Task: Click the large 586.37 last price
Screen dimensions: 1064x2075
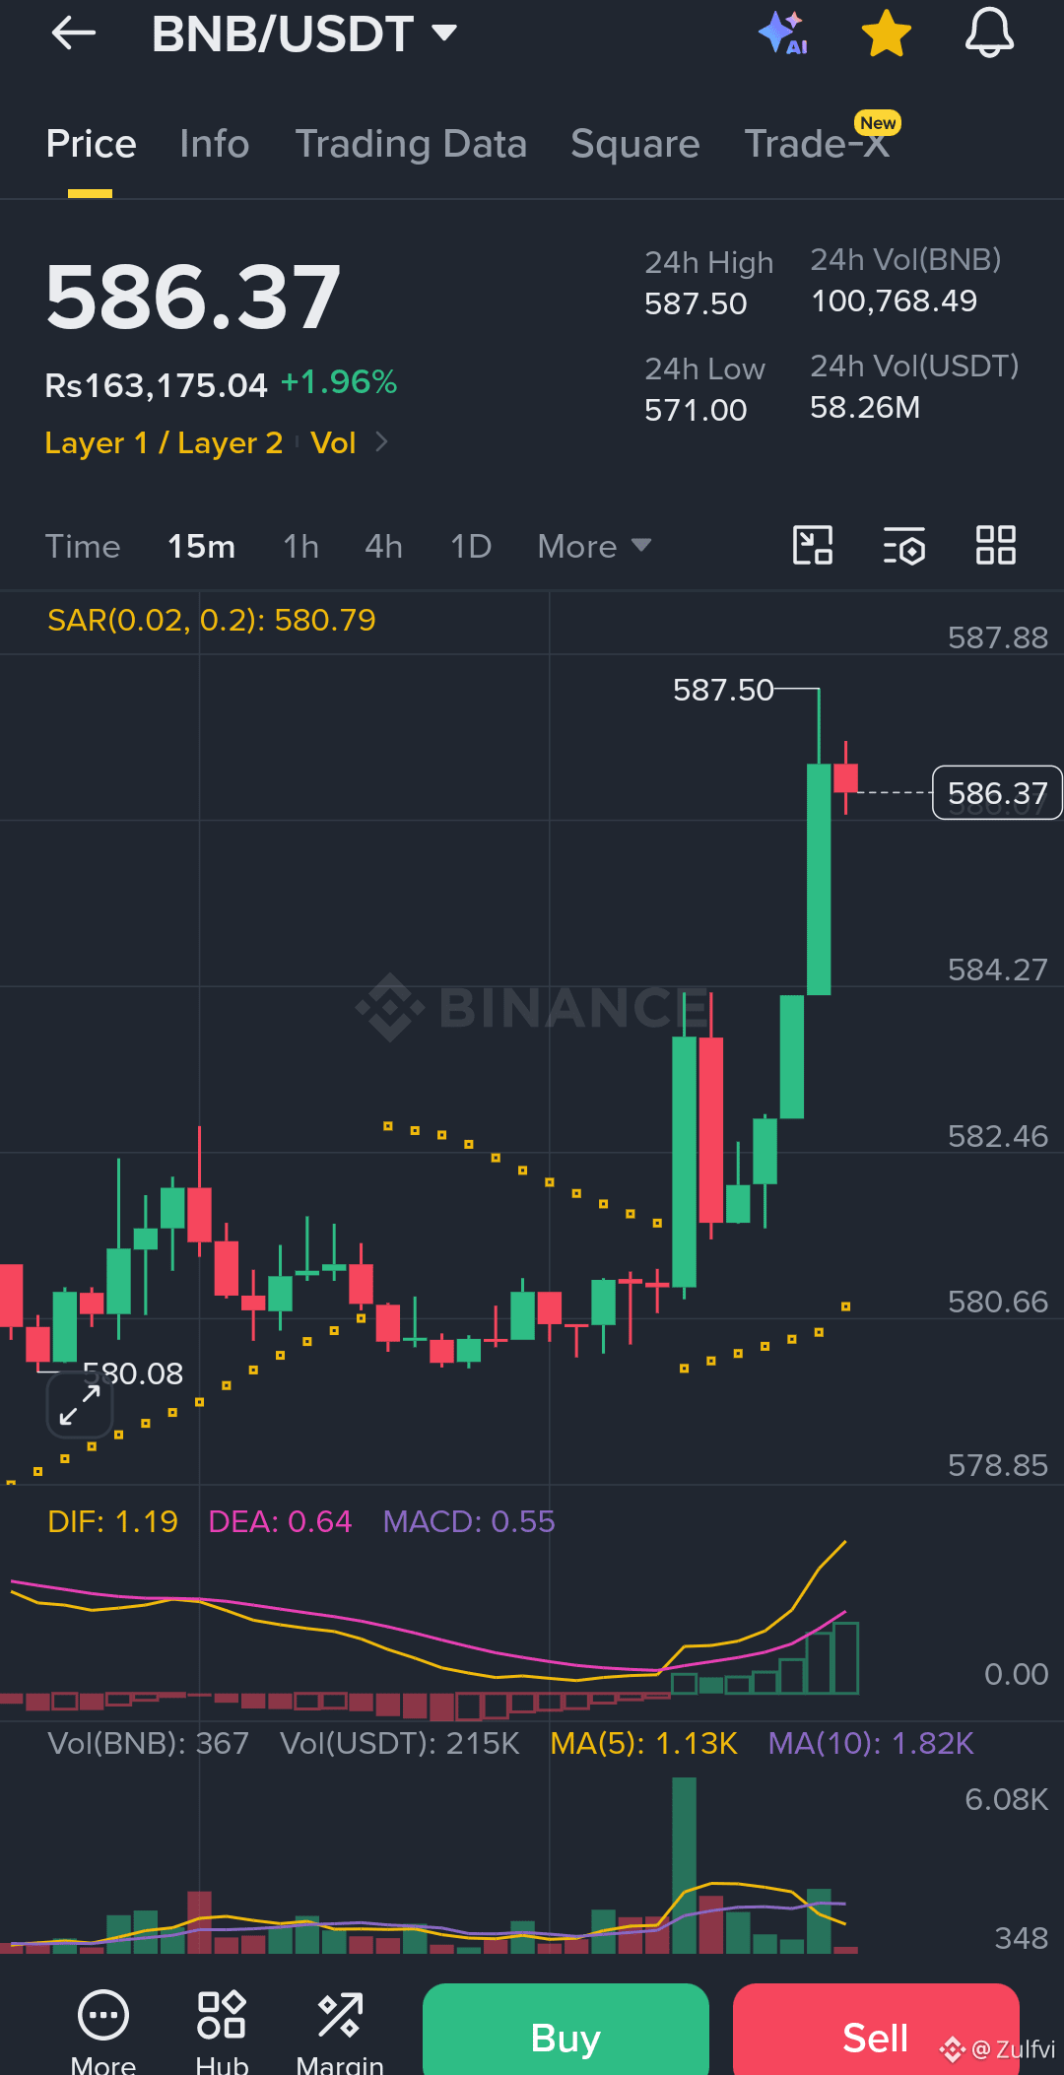Action: pos(193,297)
